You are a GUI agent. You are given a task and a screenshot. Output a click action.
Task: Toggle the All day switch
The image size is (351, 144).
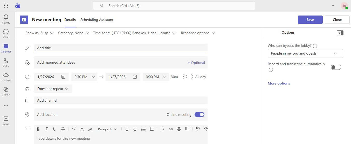(188, 77)
